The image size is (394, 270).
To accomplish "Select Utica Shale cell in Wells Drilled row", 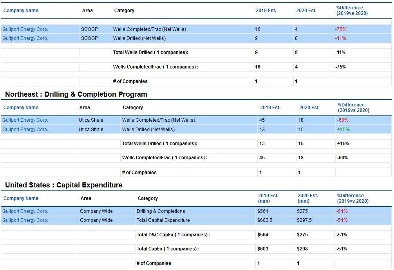I will (91, 130).
